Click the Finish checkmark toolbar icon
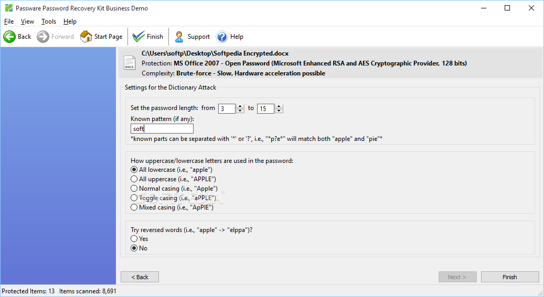 [x=138, y=36]
